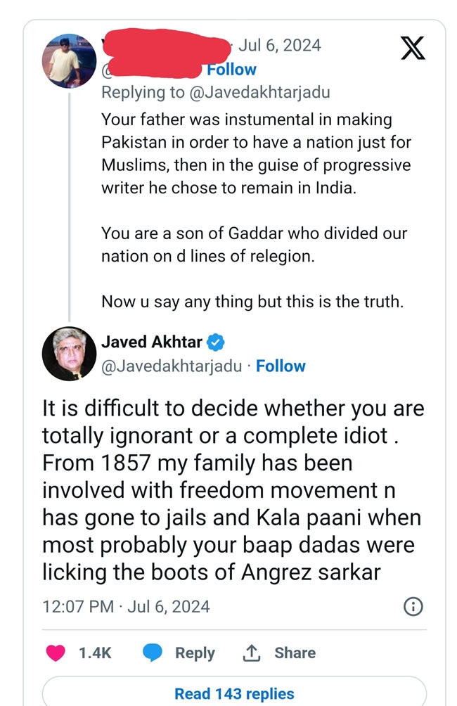This screenshot has width=457, height=706.
Task: Open the replying user's profile picture
Action: click(70, 60)
